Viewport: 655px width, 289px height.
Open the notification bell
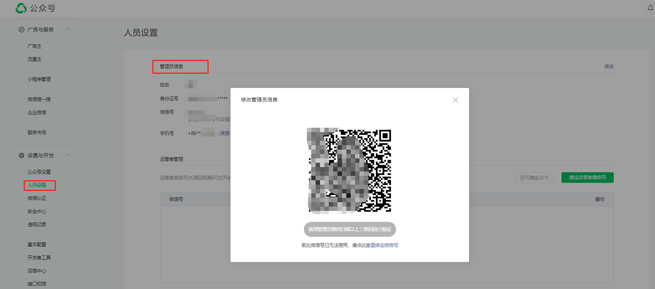(651, 8)
